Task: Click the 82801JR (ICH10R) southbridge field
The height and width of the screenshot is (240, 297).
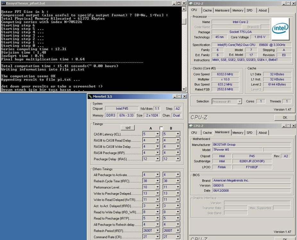Action: click(x=252, y=161)
